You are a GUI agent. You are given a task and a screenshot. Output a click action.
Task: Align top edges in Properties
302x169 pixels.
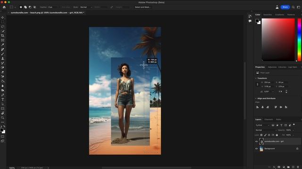tap(276, 107)
